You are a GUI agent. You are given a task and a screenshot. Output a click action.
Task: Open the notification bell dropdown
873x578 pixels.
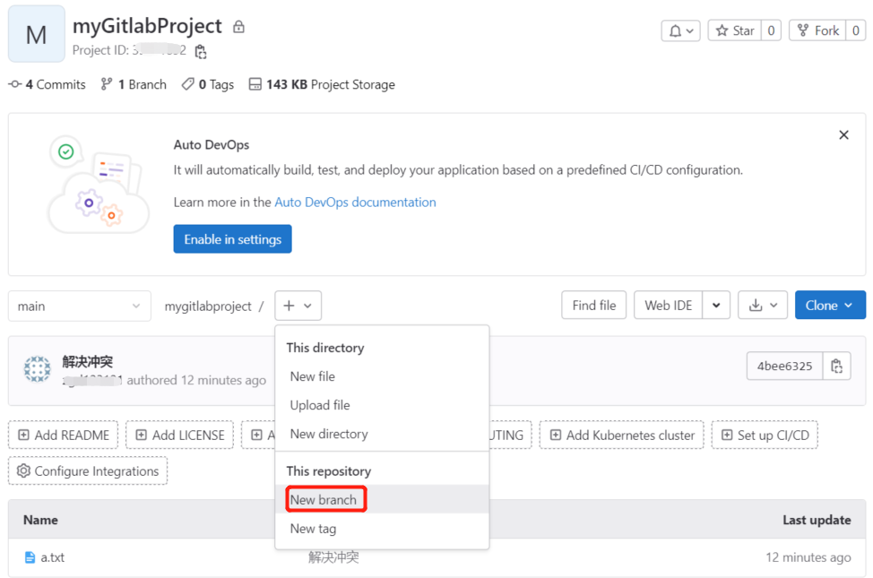pos(680,30)
